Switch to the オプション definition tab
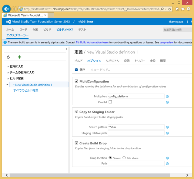Viewport: 194px width, 179px height. point(94,61)
